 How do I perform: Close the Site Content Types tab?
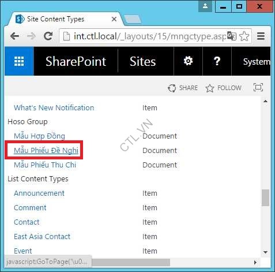point(114,19)
